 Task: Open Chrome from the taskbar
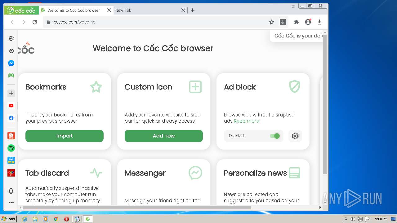(x=56, y=219)
